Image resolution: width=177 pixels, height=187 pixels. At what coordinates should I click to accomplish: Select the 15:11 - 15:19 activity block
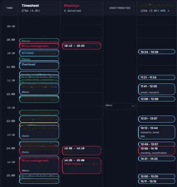click(x=156, y=181)
